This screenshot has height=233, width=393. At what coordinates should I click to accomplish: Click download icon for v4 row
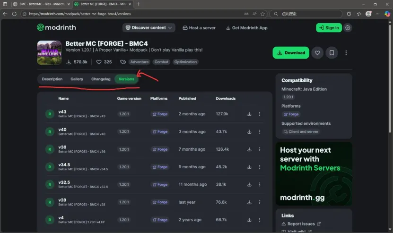(x=249, y=220)
